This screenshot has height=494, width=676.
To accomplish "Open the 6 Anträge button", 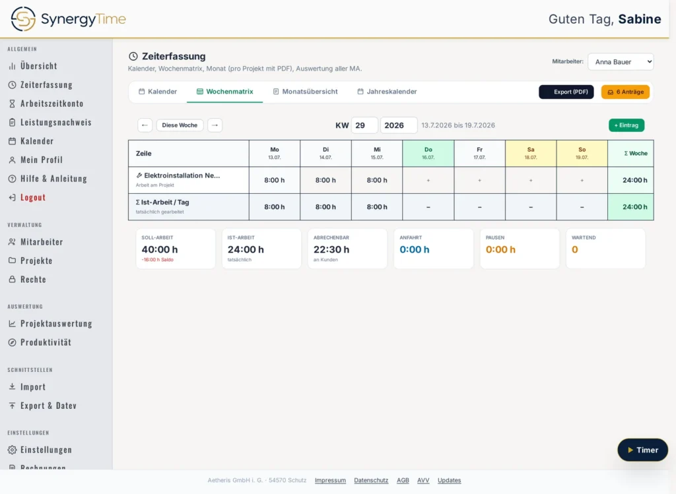I will [625, 92].
